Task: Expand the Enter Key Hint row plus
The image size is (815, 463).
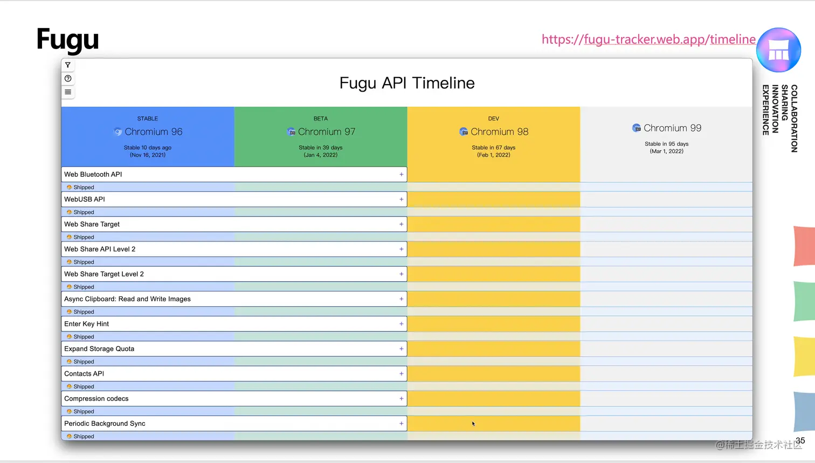Action: pyautogui.click(x=401, y=324)
